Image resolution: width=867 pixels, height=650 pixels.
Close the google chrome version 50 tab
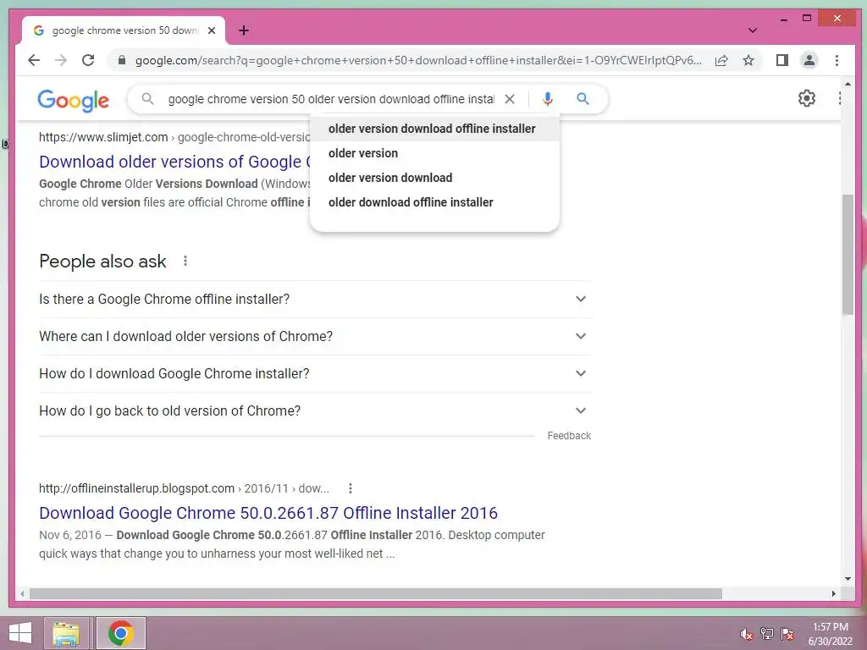[x=211, y=30]
